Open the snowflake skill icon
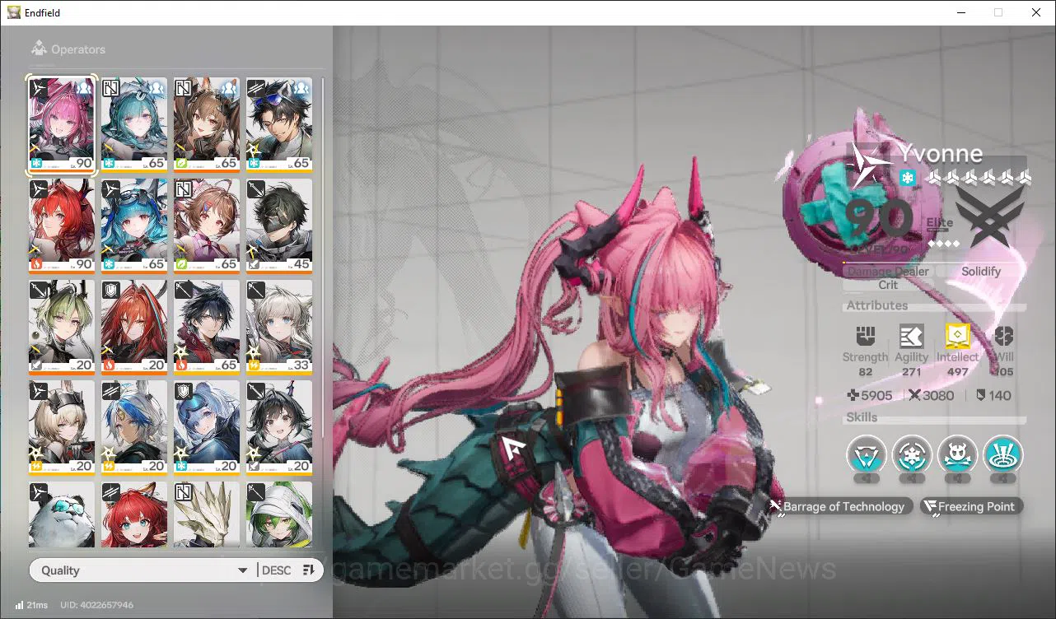The height and width of the screenshot is (619, 1056). point(912,455)
